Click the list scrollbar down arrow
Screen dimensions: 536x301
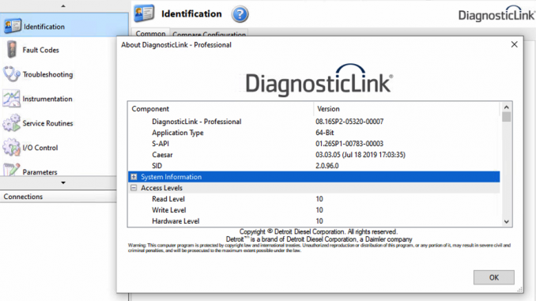click(507, 222)
